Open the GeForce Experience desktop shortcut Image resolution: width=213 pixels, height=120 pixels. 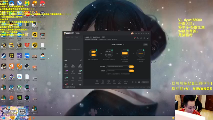point(19,99)
